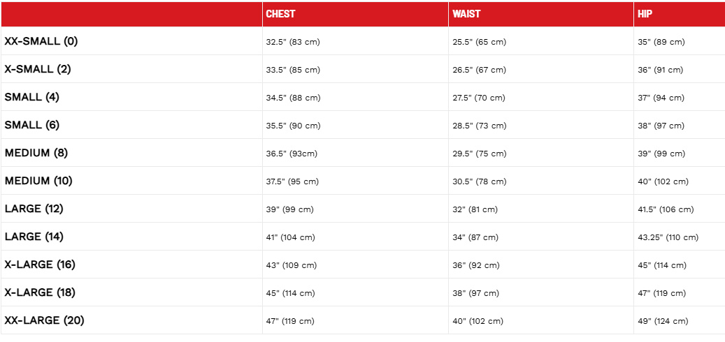Select the MEDIUM (10) size row label

click(x=38, y=181)
